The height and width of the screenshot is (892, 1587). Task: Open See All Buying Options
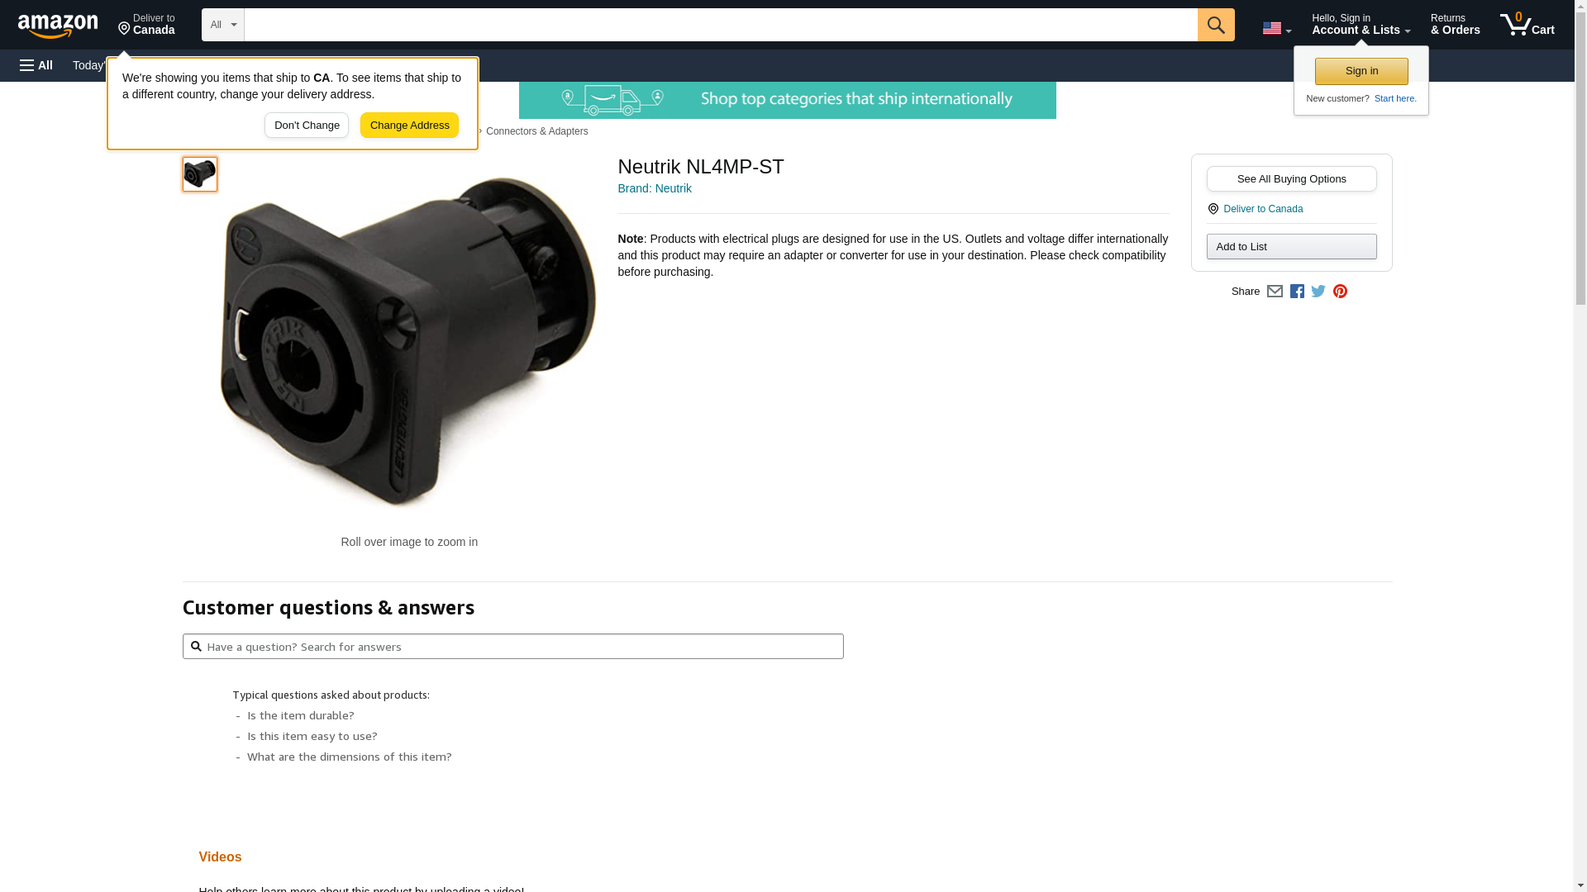(1291, 179)
